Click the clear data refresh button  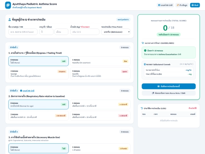pyautogui.click(x=182, y=5)
